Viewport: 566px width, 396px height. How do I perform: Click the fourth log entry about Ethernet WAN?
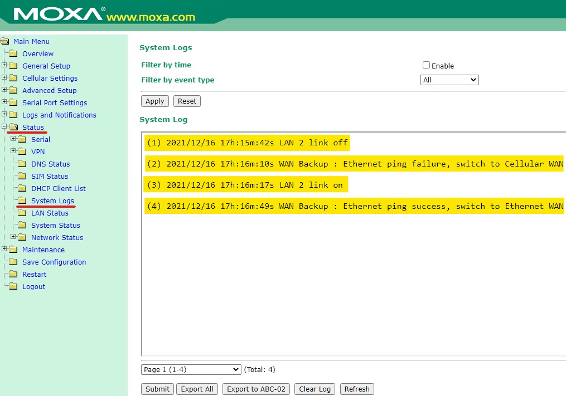(355, 207)
